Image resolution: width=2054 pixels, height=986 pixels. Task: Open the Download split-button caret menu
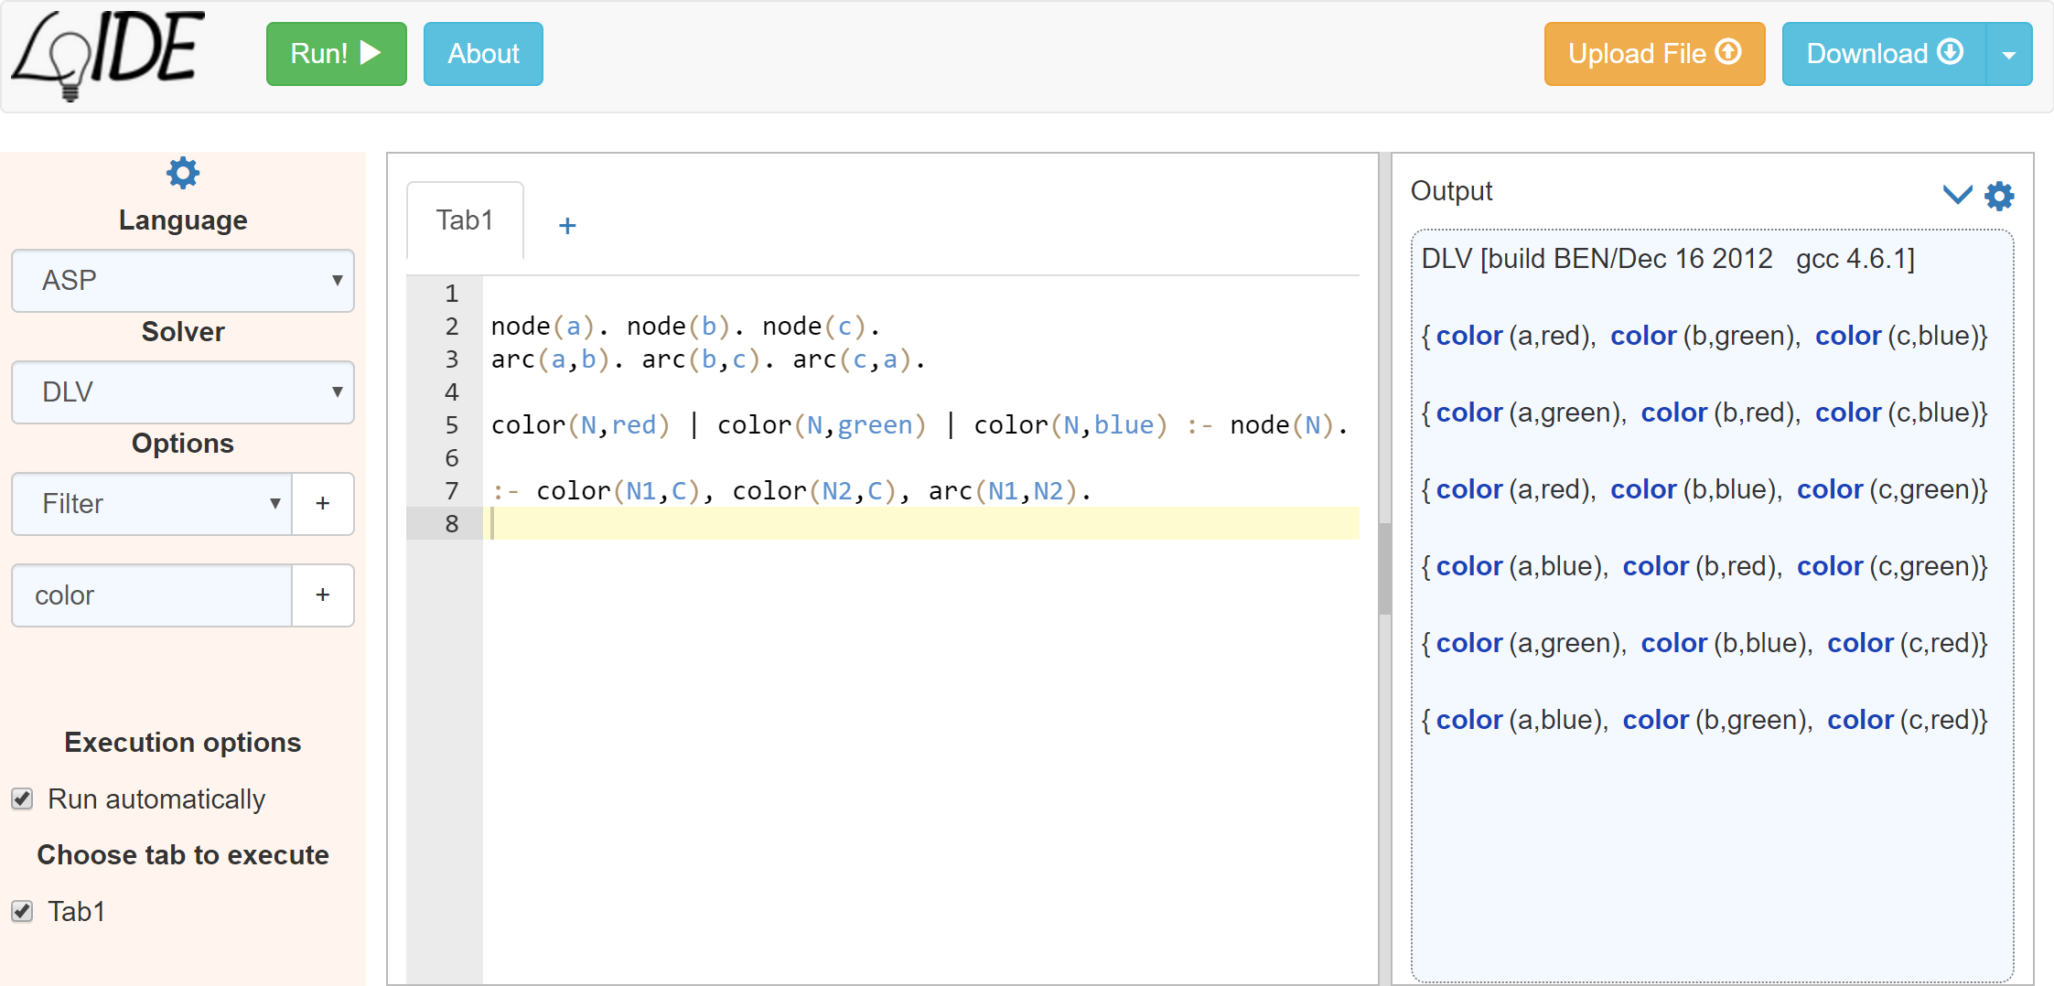coord(2009,55)
